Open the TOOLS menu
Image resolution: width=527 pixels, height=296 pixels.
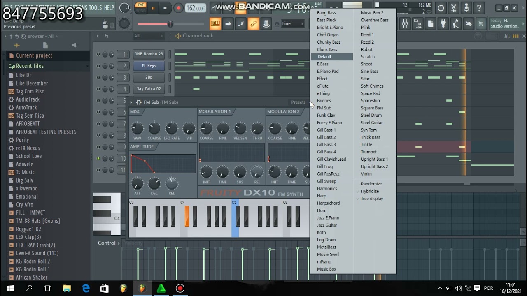pyautogui.click(x=95, y=8)
